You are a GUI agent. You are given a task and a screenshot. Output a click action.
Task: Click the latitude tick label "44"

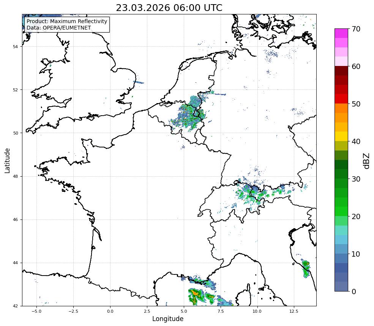[15, 263]
